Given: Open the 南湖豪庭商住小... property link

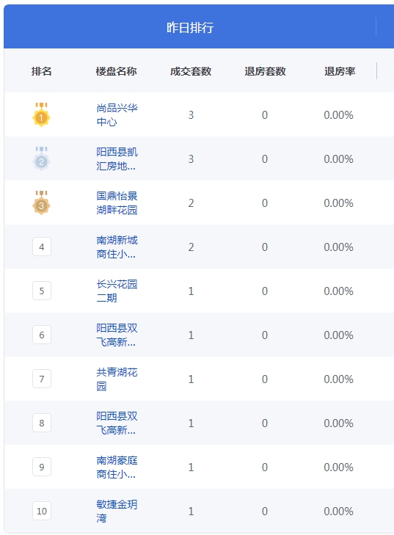Looking at the screenshot, I should 117,467.
